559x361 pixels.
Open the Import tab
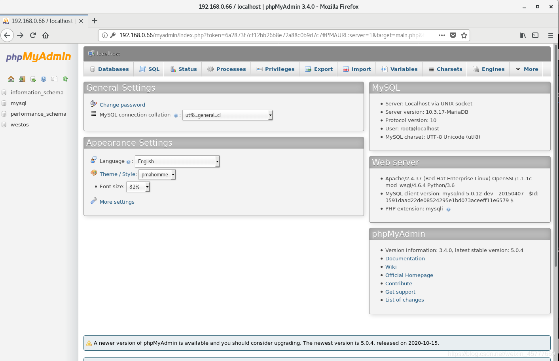pos(357,69)
